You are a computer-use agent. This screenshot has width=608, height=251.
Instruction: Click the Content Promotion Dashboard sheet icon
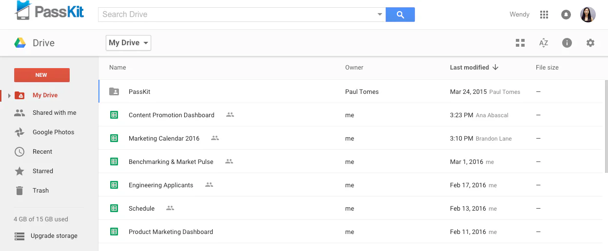(114, 115)
